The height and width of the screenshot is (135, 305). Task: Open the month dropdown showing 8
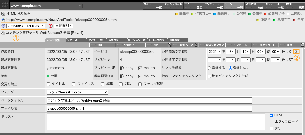(231, 52)
